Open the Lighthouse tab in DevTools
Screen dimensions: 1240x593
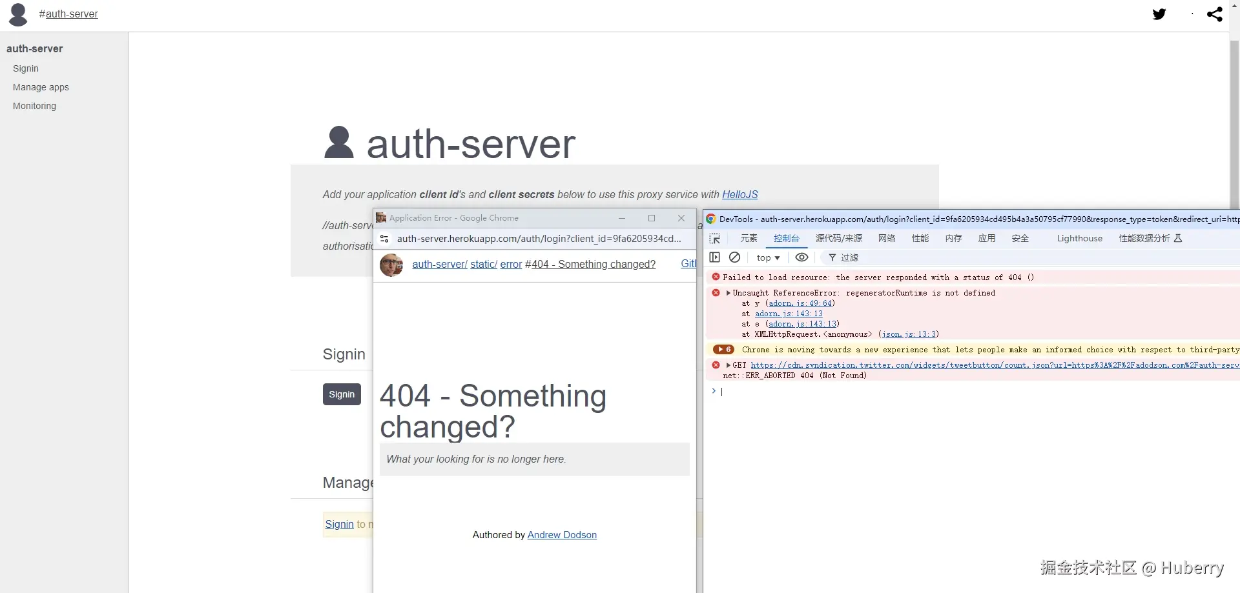[x=1079, y=239]
